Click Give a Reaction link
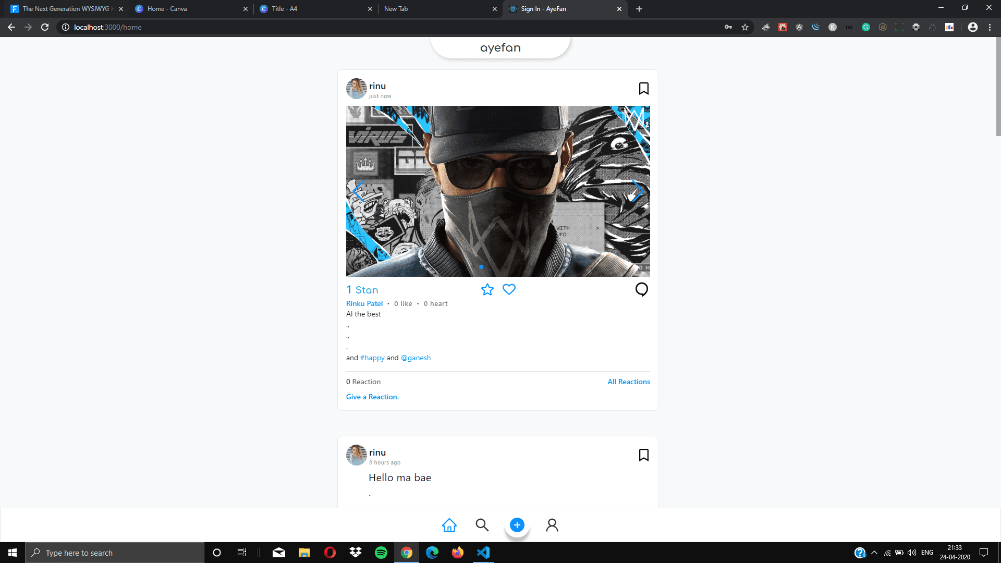Screen dimensions: 1001x563 pyautogui.click(x=372, y=397)
